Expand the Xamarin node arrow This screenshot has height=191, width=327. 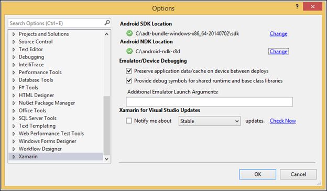coord(14,157)
